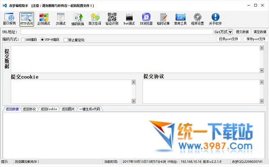Launch the IE浏览器 tool

pos(146,19)
